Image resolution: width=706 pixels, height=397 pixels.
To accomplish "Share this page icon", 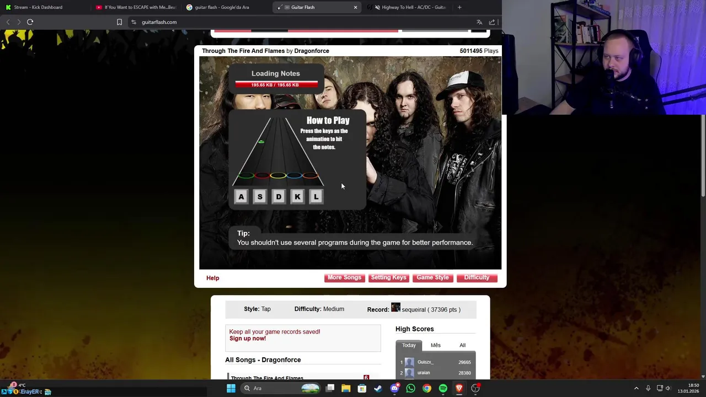I will tap(492, 22).
